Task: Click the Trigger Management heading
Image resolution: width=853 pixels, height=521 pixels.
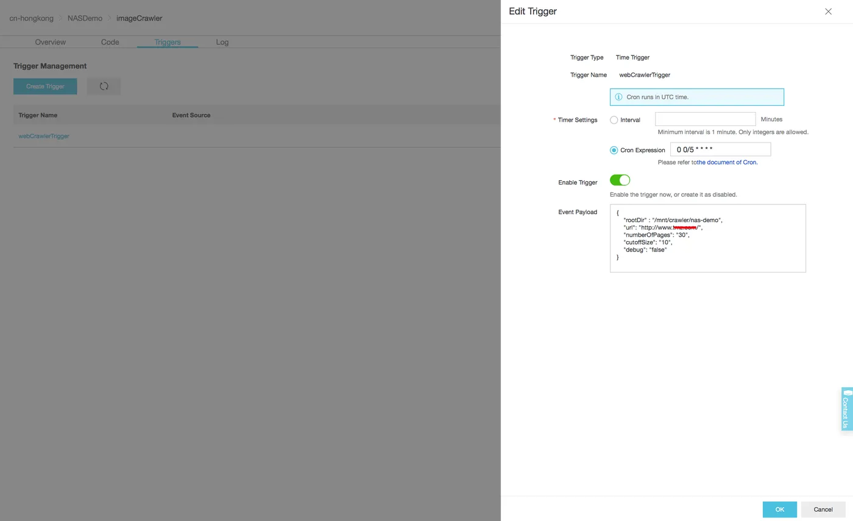Action: click(50, 66)
